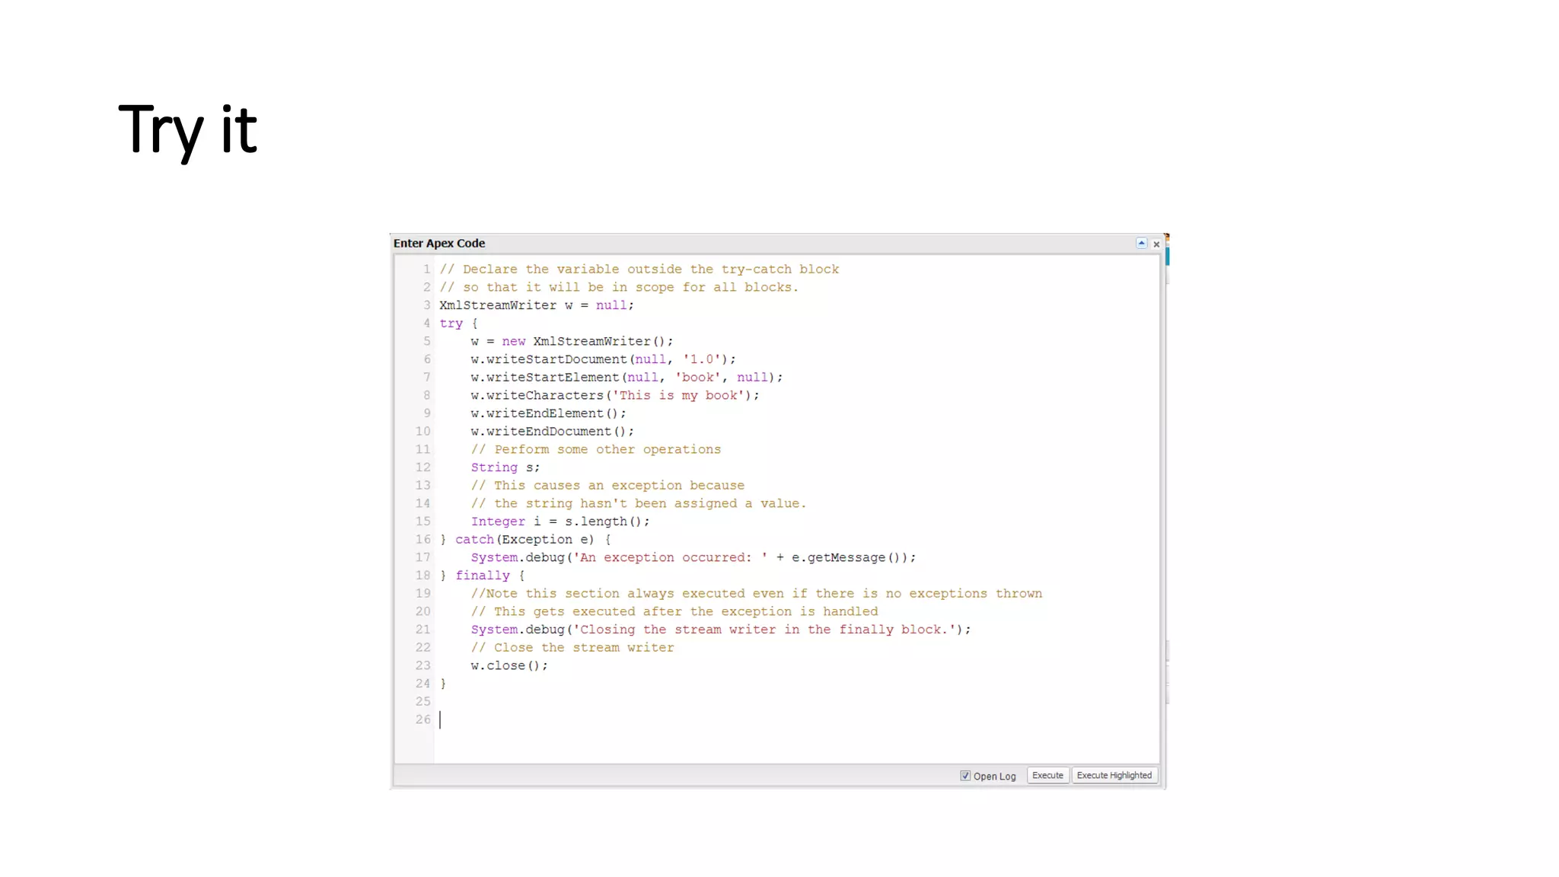
Task: Click the 'Try it' slide heading
Action: point(188,129)
